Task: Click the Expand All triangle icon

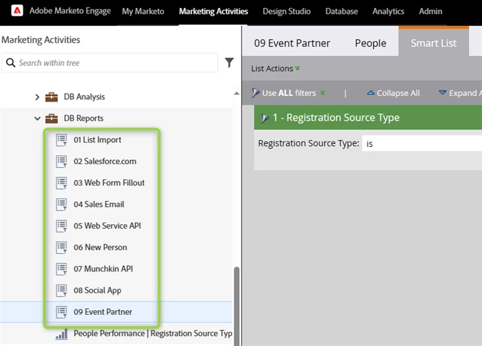Action: pos(442,92)
